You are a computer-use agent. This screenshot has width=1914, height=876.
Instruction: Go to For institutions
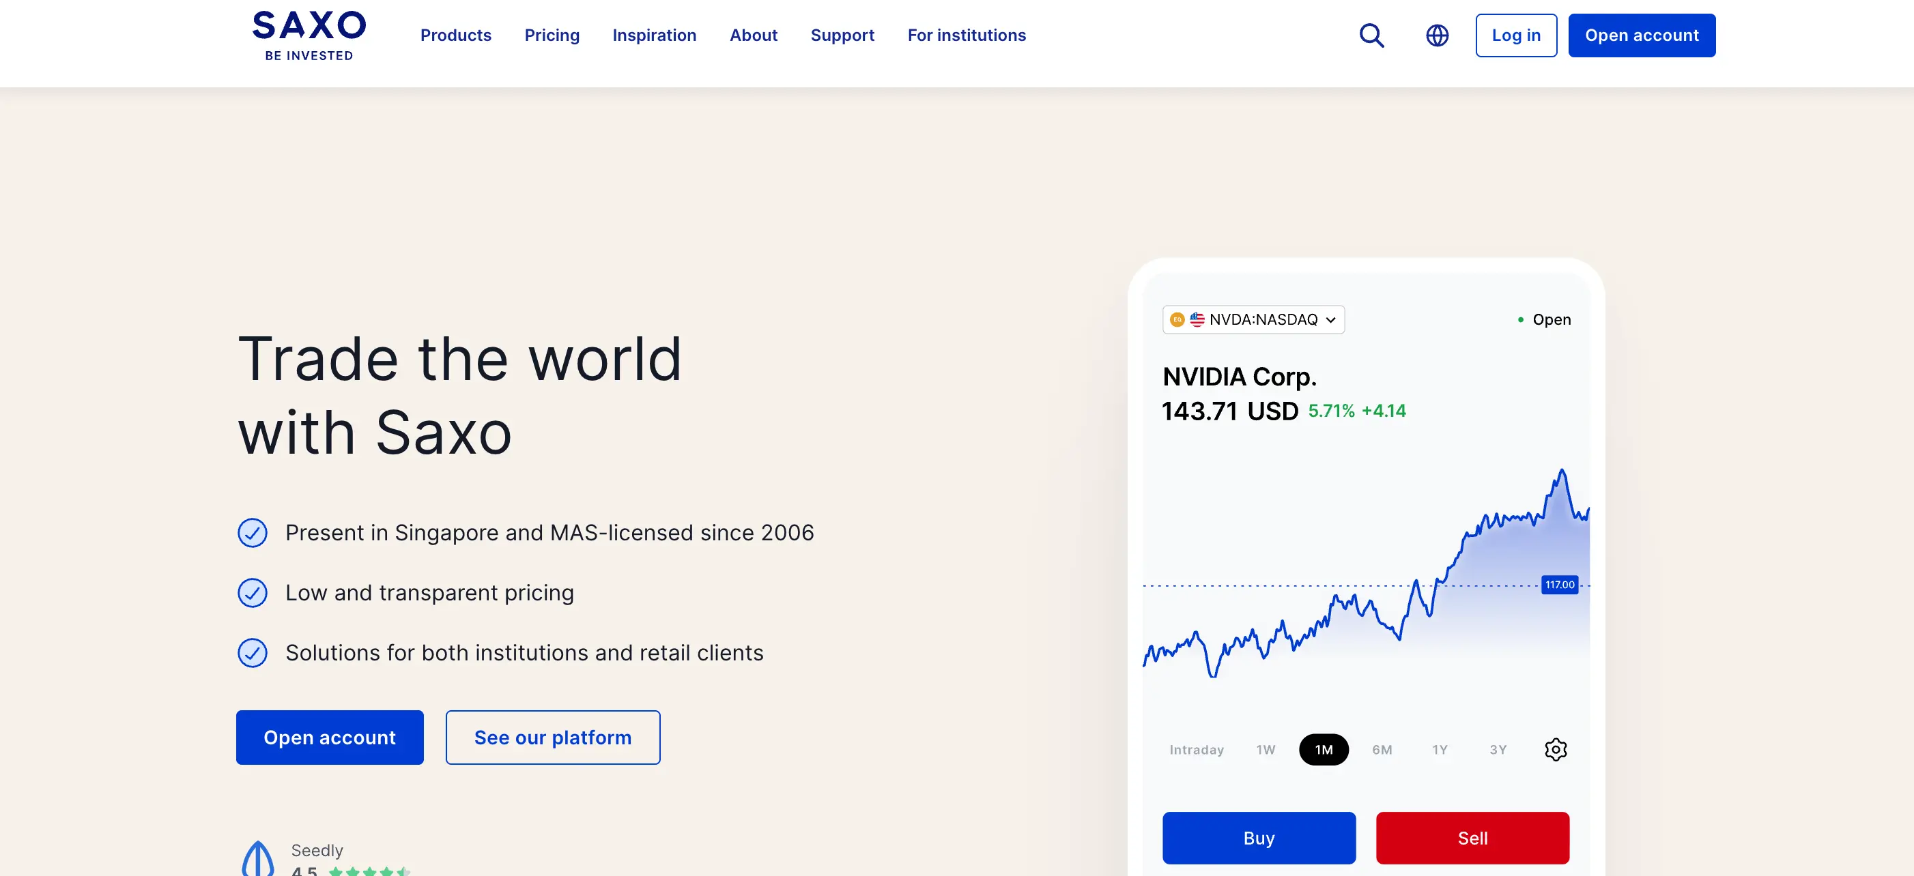click(x=966, y=35)
